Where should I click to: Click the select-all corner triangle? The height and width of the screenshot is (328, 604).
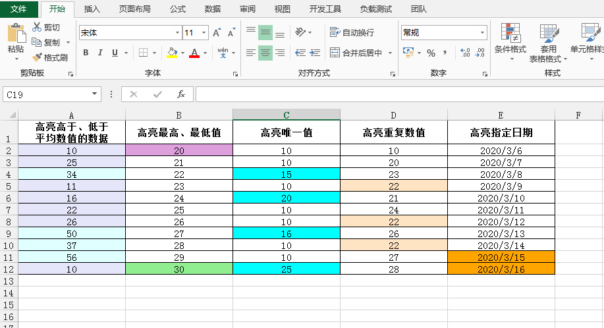(x=13, y=115)
